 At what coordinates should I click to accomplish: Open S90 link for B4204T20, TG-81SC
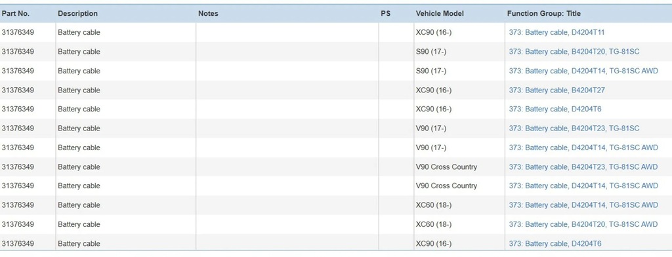click(574, 52)
